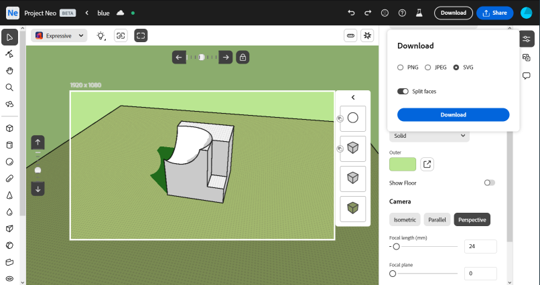Click the undo arrow icon
Screen dimensions: 540x285
tap(351, 13)
